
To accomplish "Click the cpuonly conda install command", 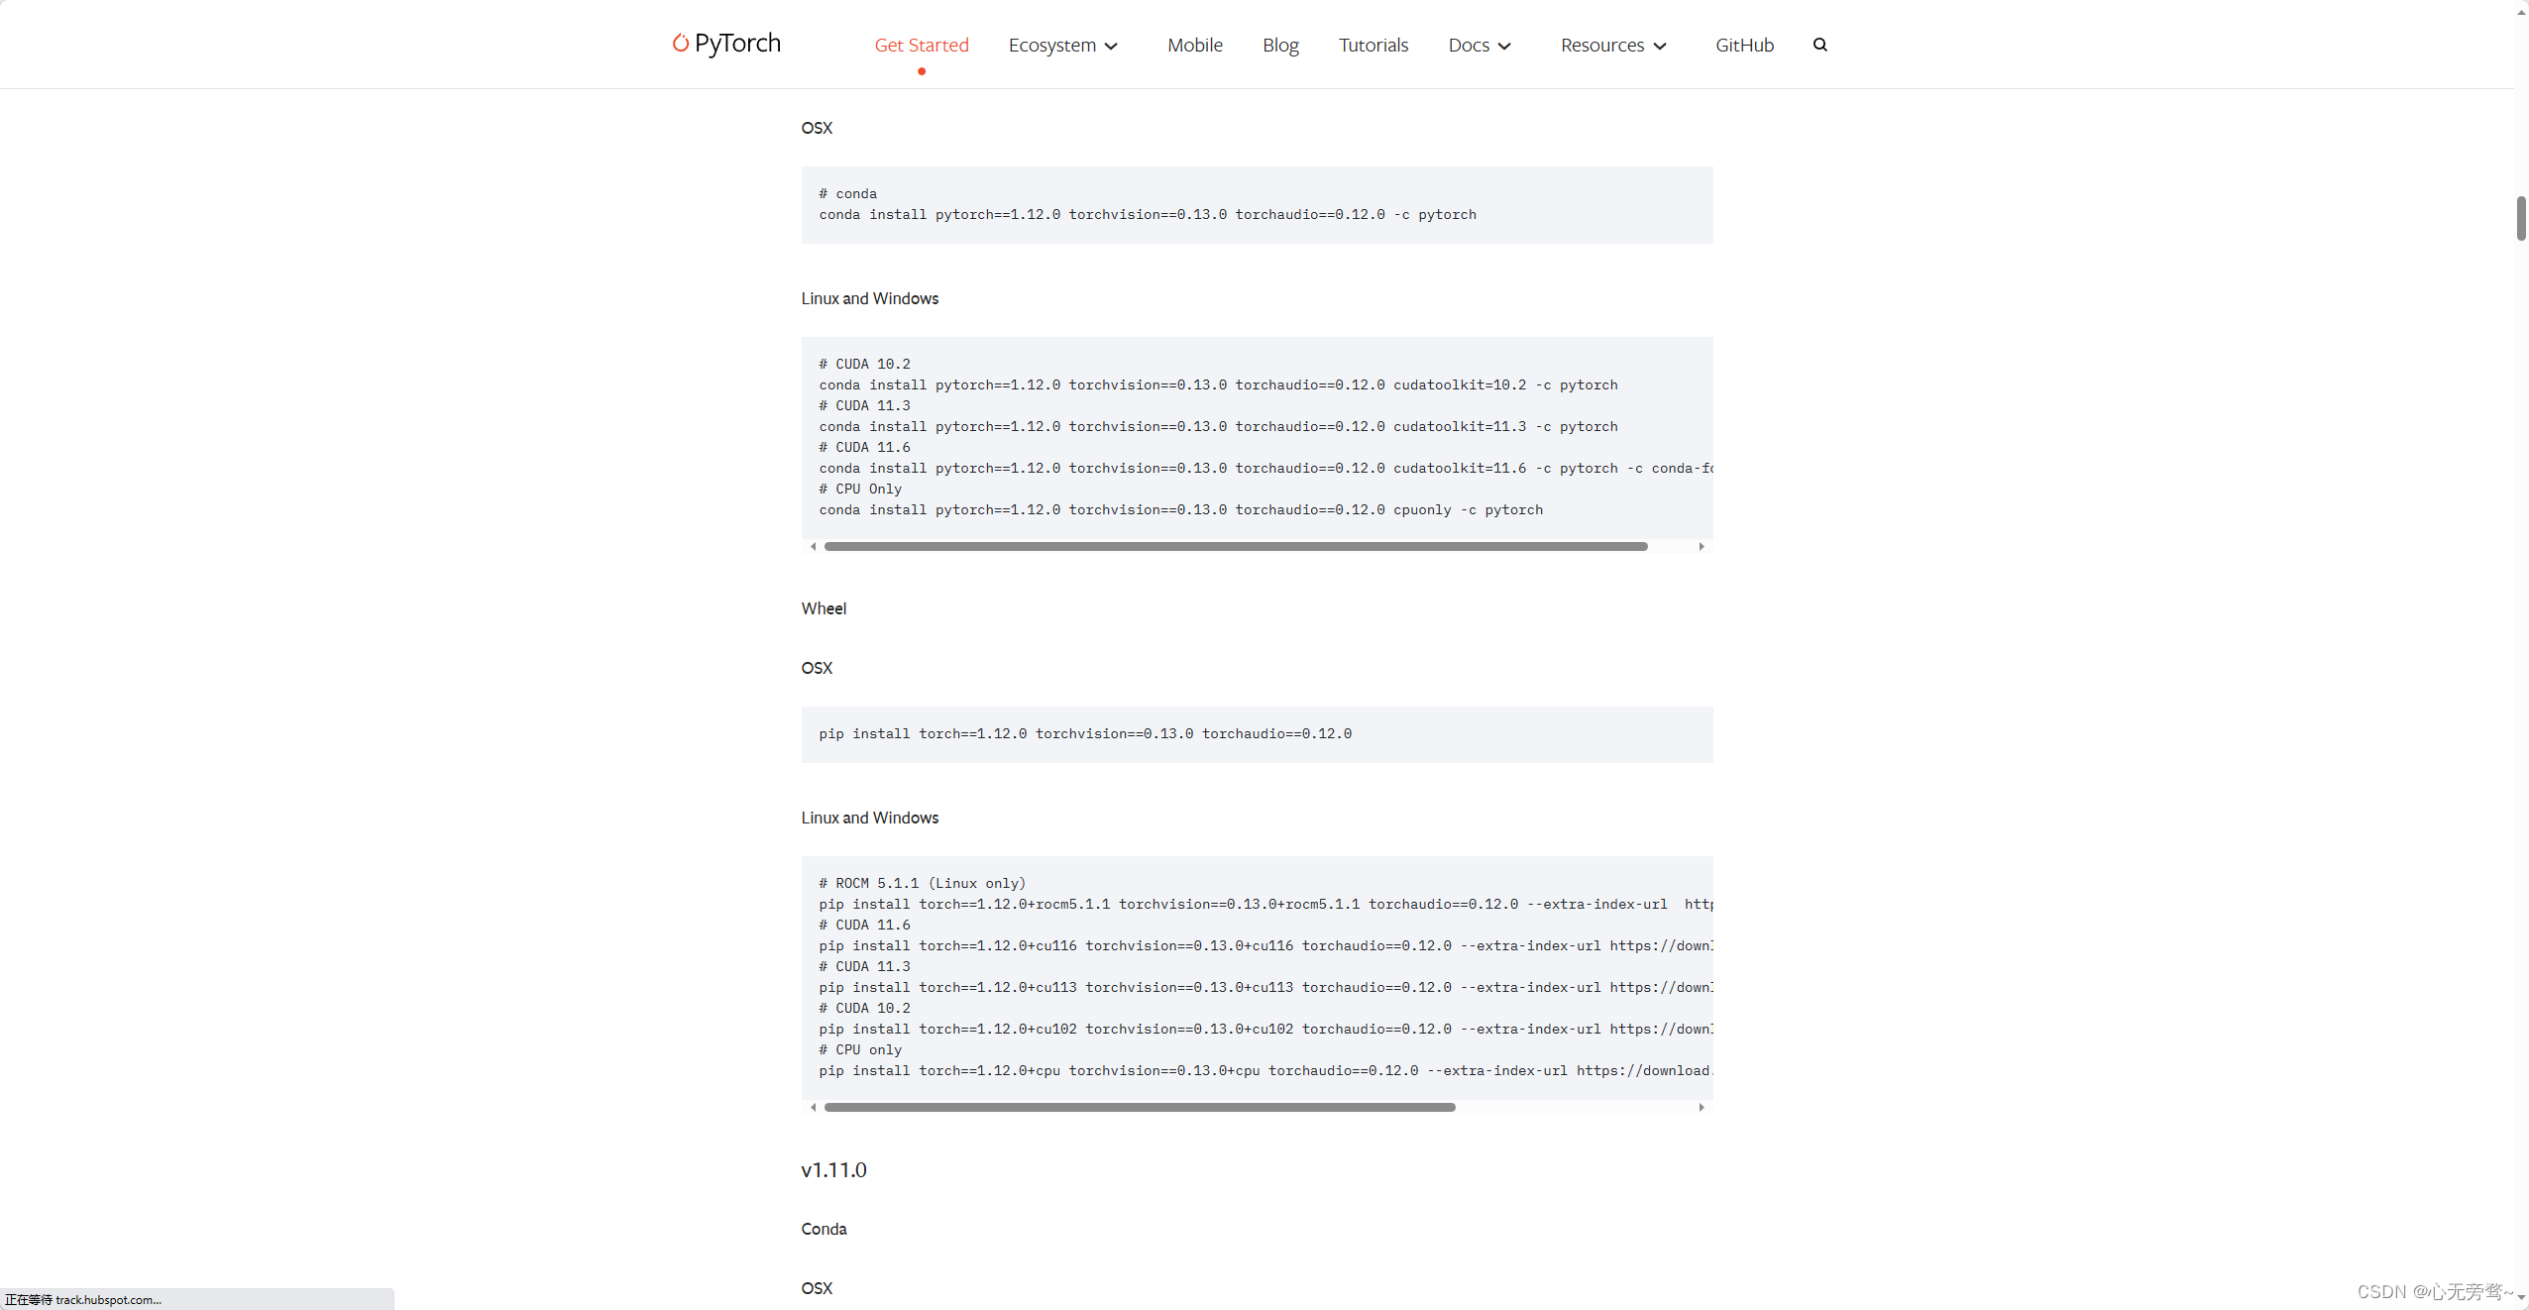I will (1181, 509).
